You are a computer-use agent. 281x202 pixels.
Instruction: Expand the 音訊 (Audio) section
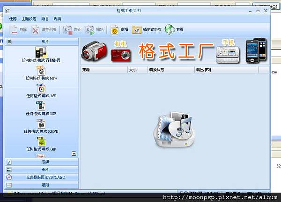coord(42,162)
